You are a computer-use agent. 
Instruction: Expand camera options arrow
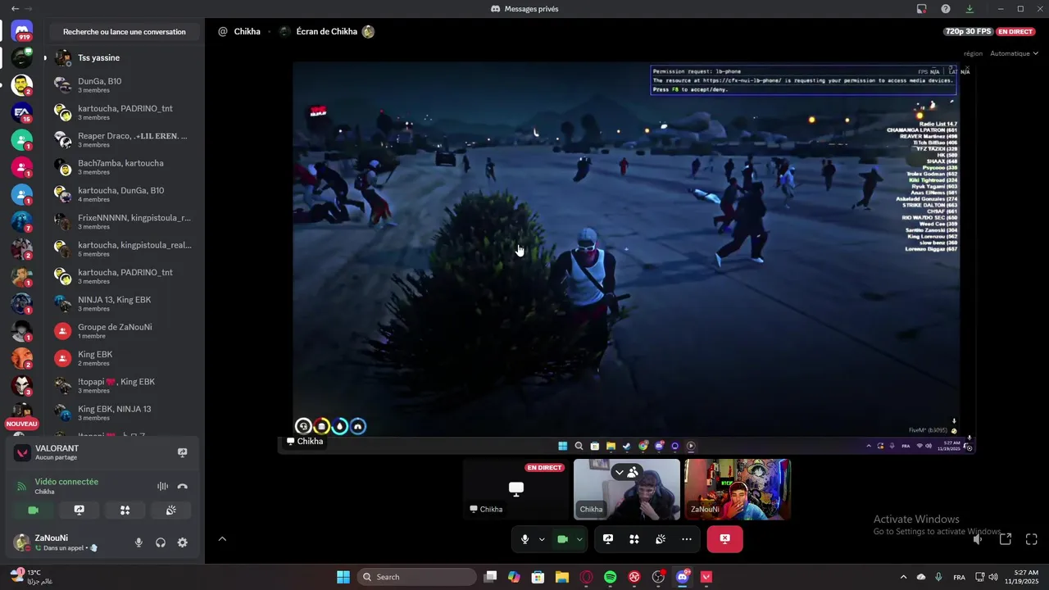(x=579, y=539)
